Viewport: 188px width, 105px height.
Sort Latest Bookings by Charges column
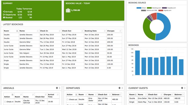pyautogui.click(x=114, y=31)
